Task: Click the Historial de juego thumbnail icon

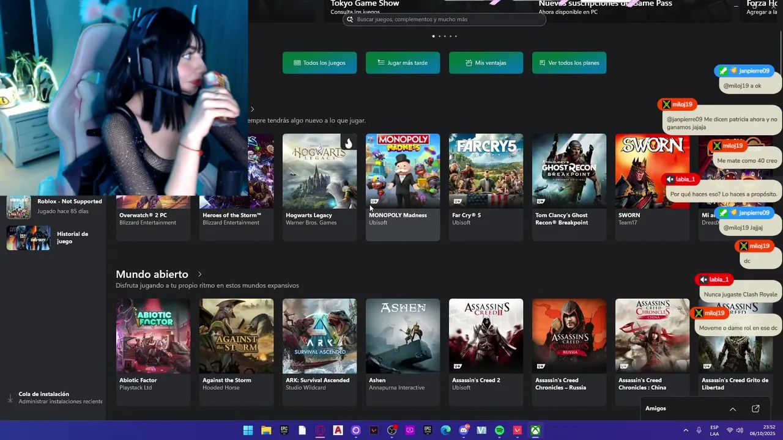Action: (29, 238)
